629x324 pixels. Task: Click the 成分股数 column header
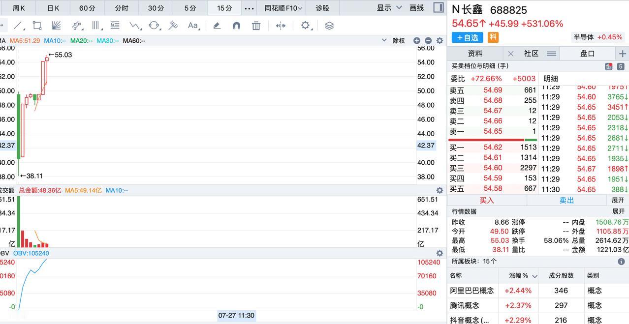click(561, 276)
